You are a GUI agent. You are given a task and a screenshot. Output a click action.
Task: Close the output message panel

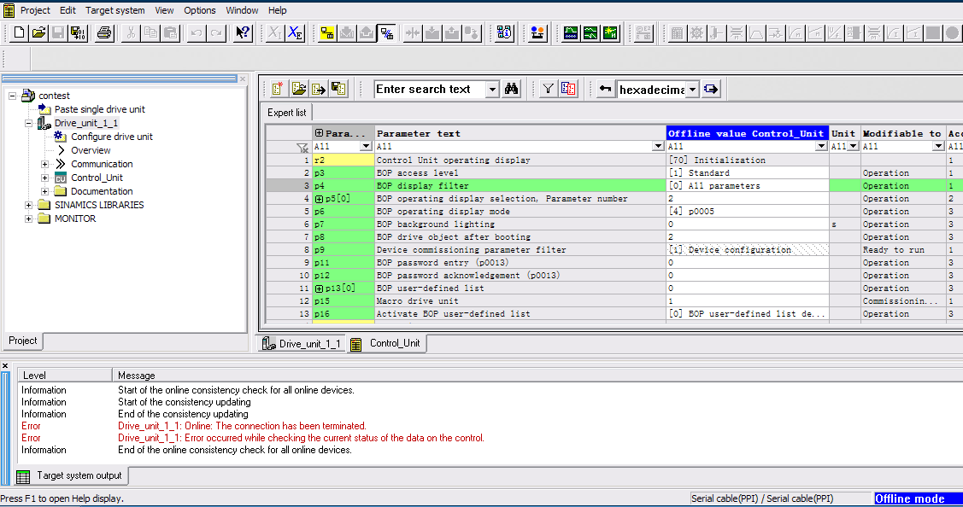pyautogui.click(x=5, y=366)
